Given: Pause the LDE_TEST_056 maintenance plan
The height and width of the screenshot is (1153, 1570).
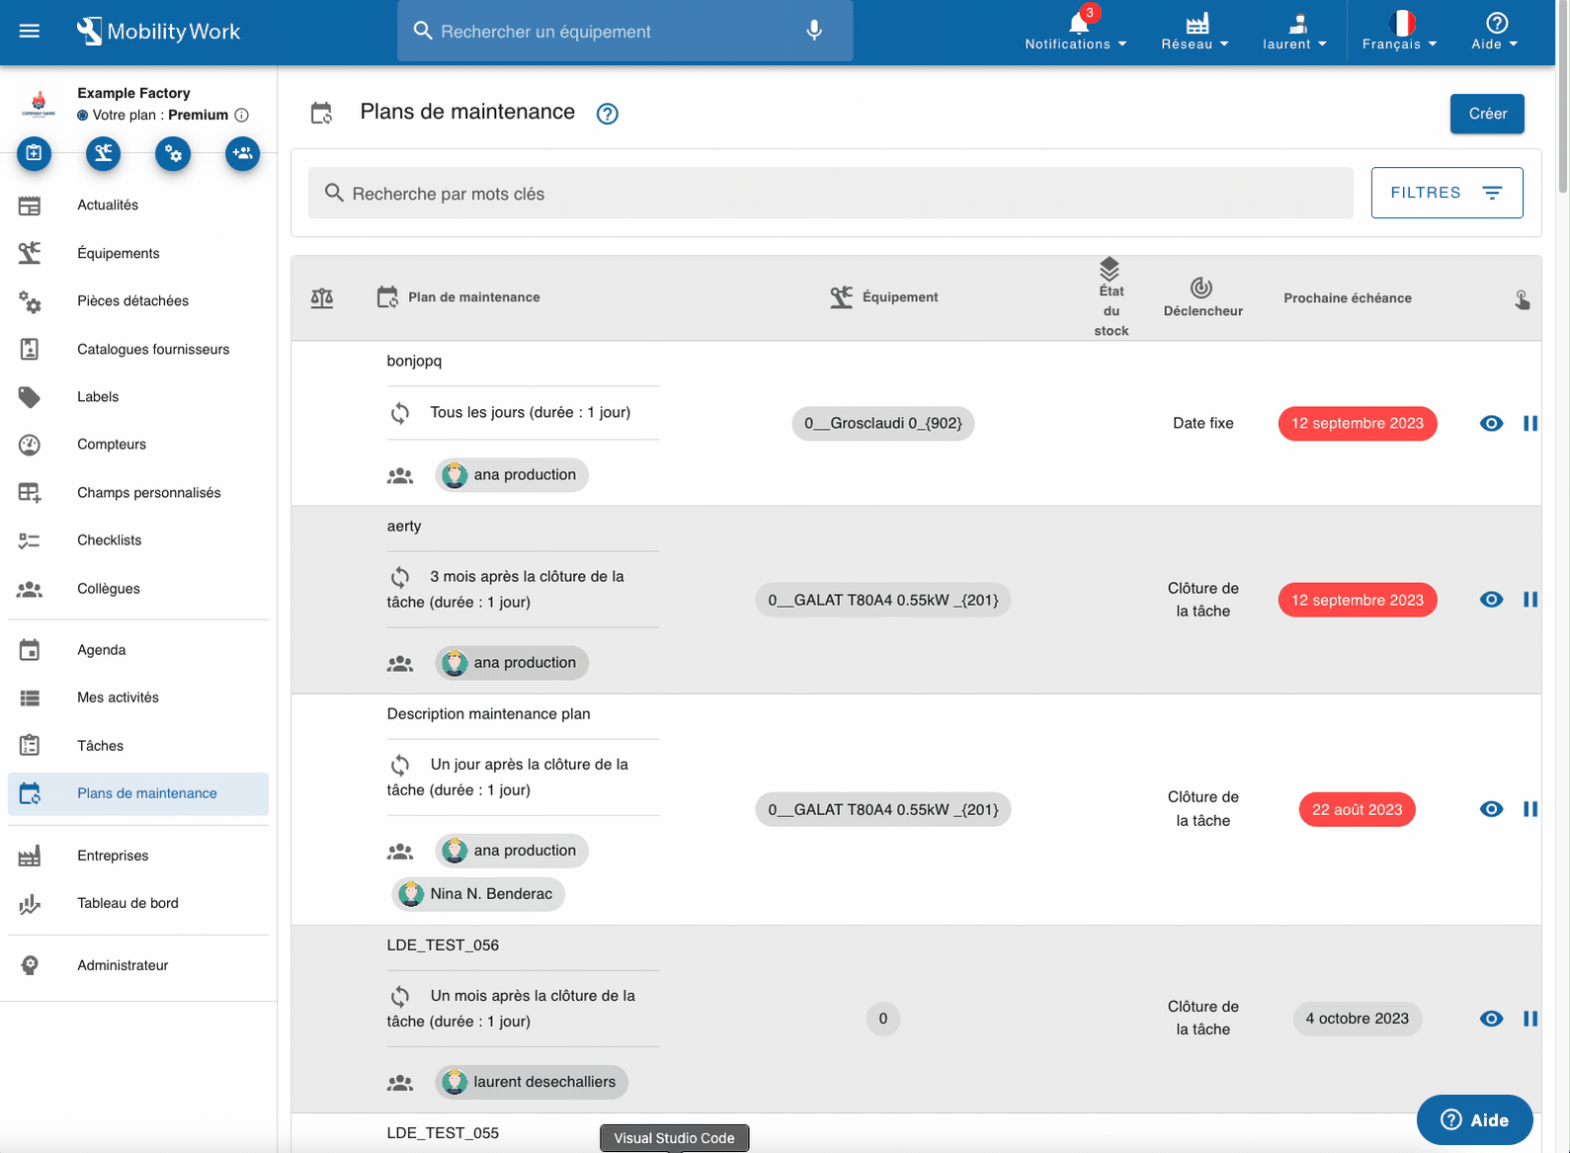Looking at the screenshot, I should [x=1529, y=1019].
